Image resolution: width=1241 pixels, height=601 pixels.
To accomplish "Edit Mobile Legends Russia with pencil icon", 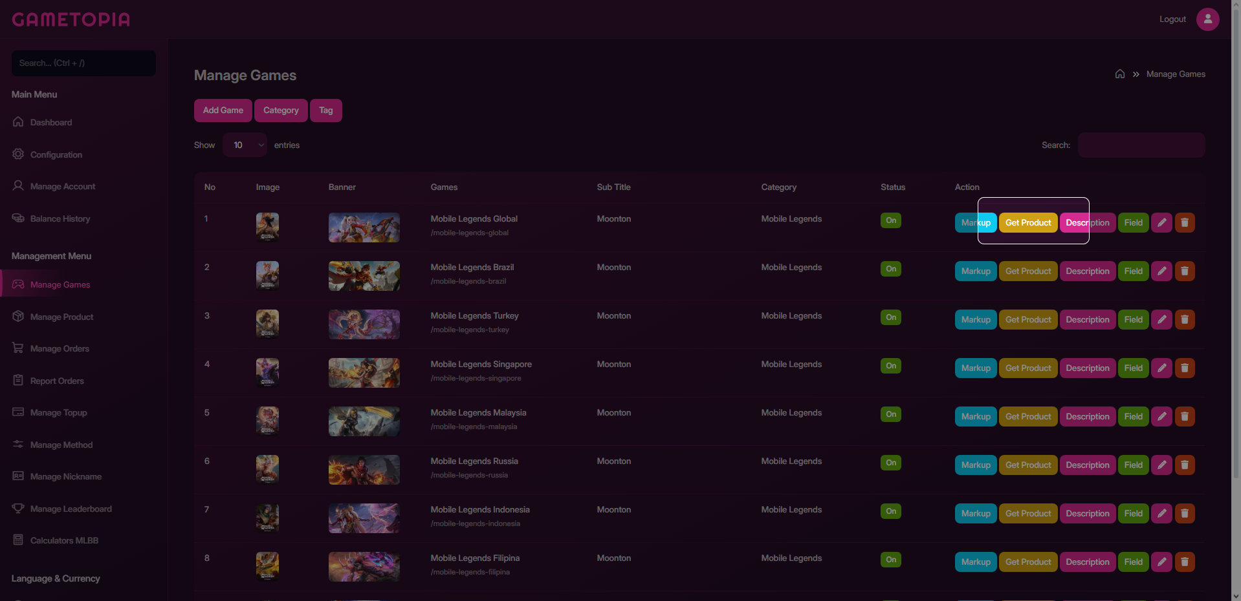I will pyautogui.click(x=1161, y=465).
